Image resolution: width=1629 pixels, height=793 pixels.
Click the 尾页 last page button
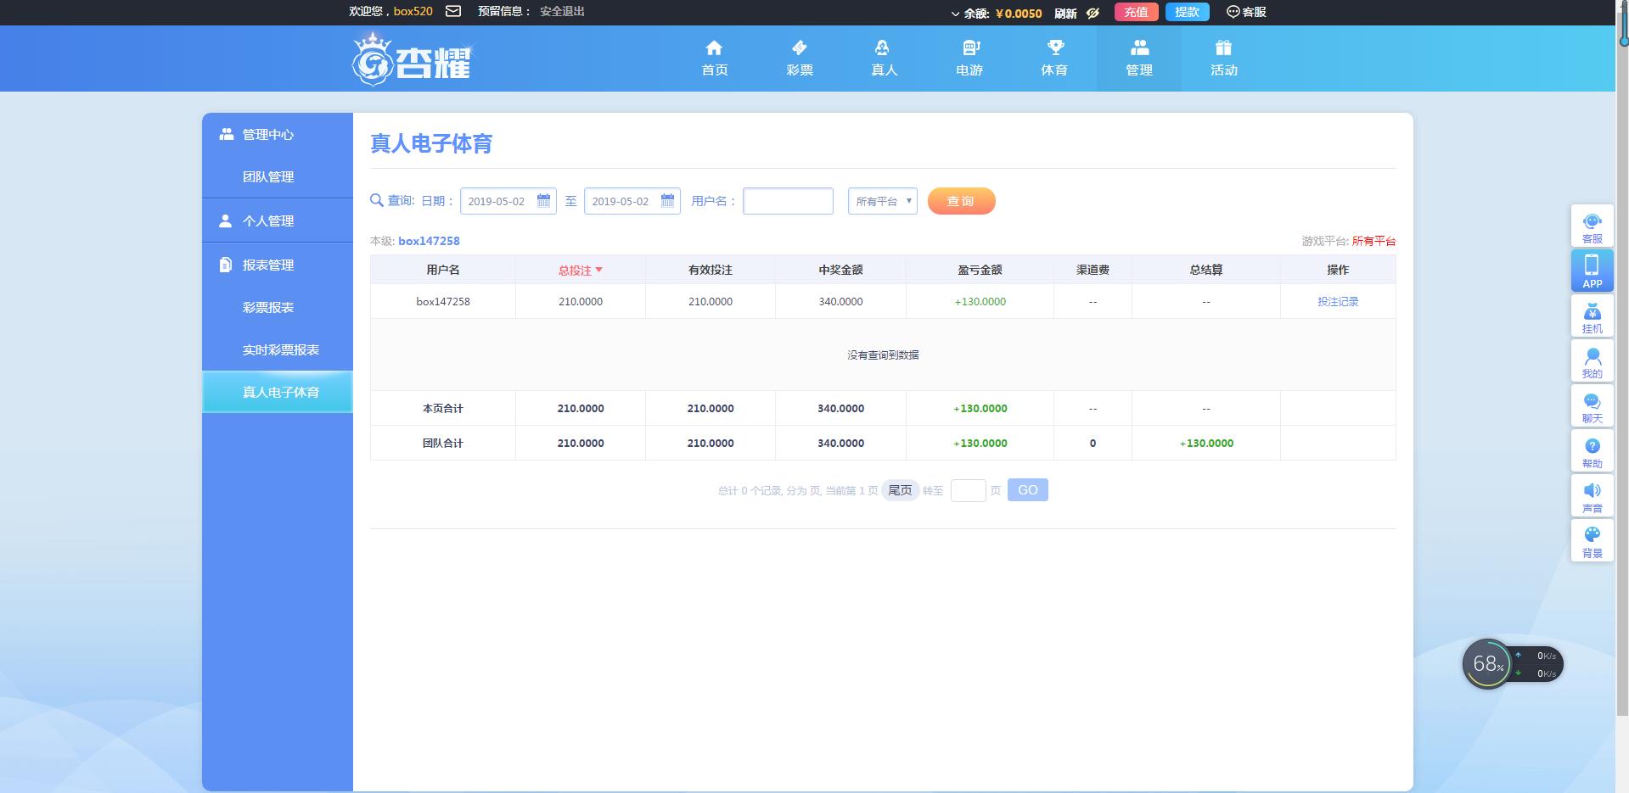(900, 490)
